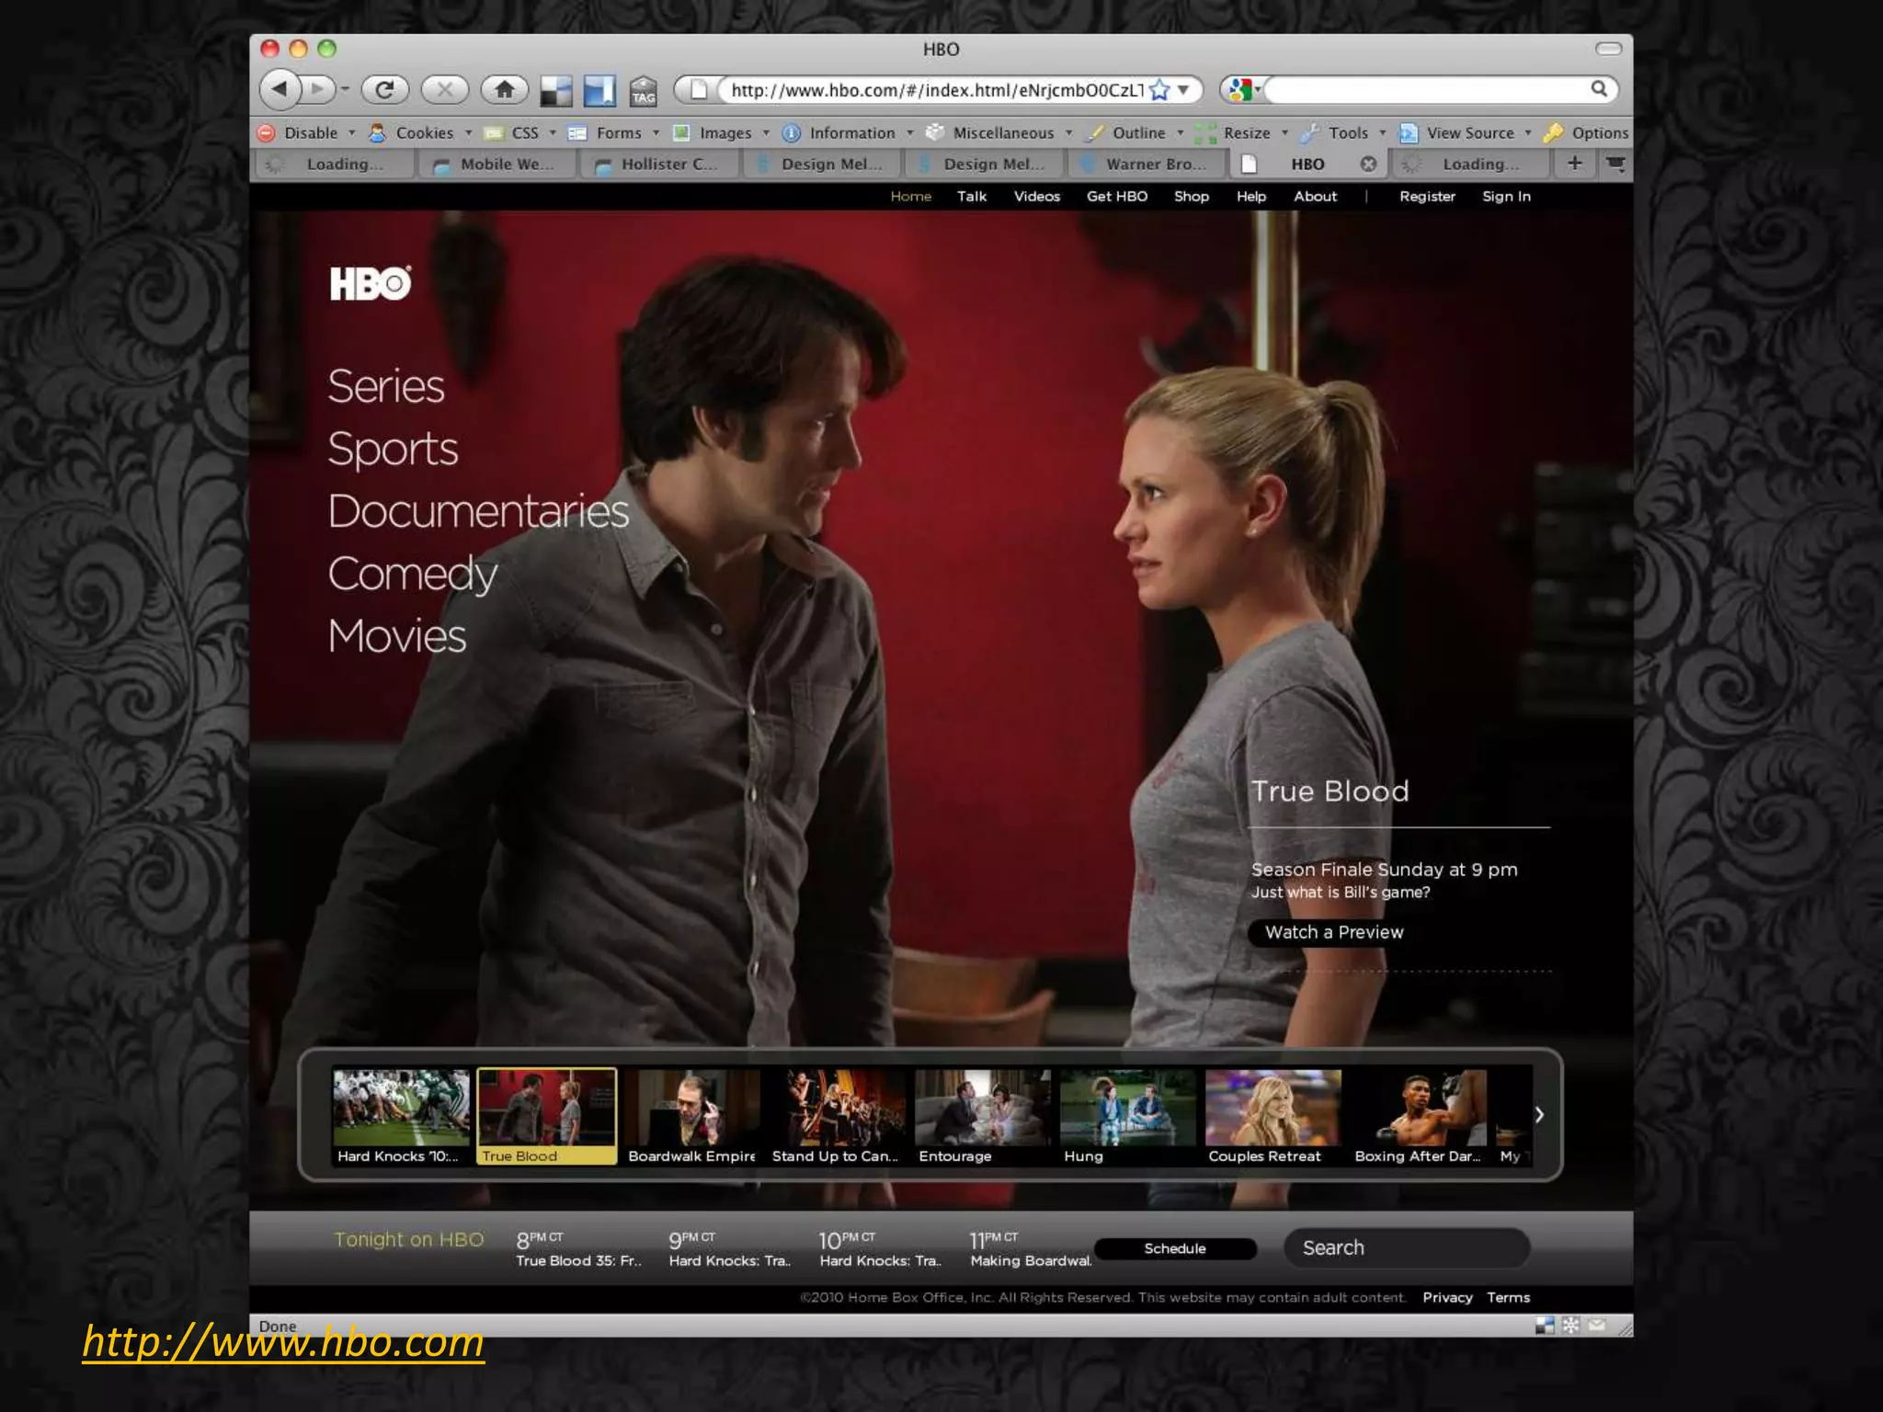1883x1412 pixels.
Task: Switch to the Warner Bro... tab
Action: [x=1154, y=164]
